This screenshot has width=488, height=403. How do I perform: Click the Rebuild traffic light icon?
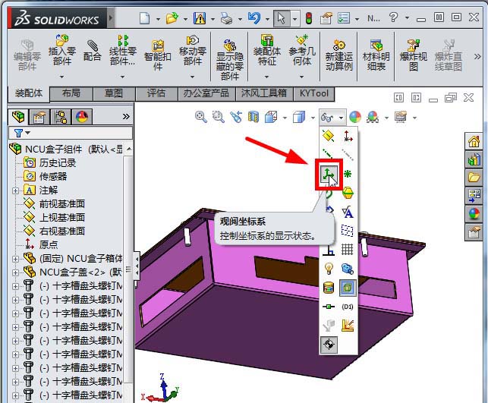(309, 18)
